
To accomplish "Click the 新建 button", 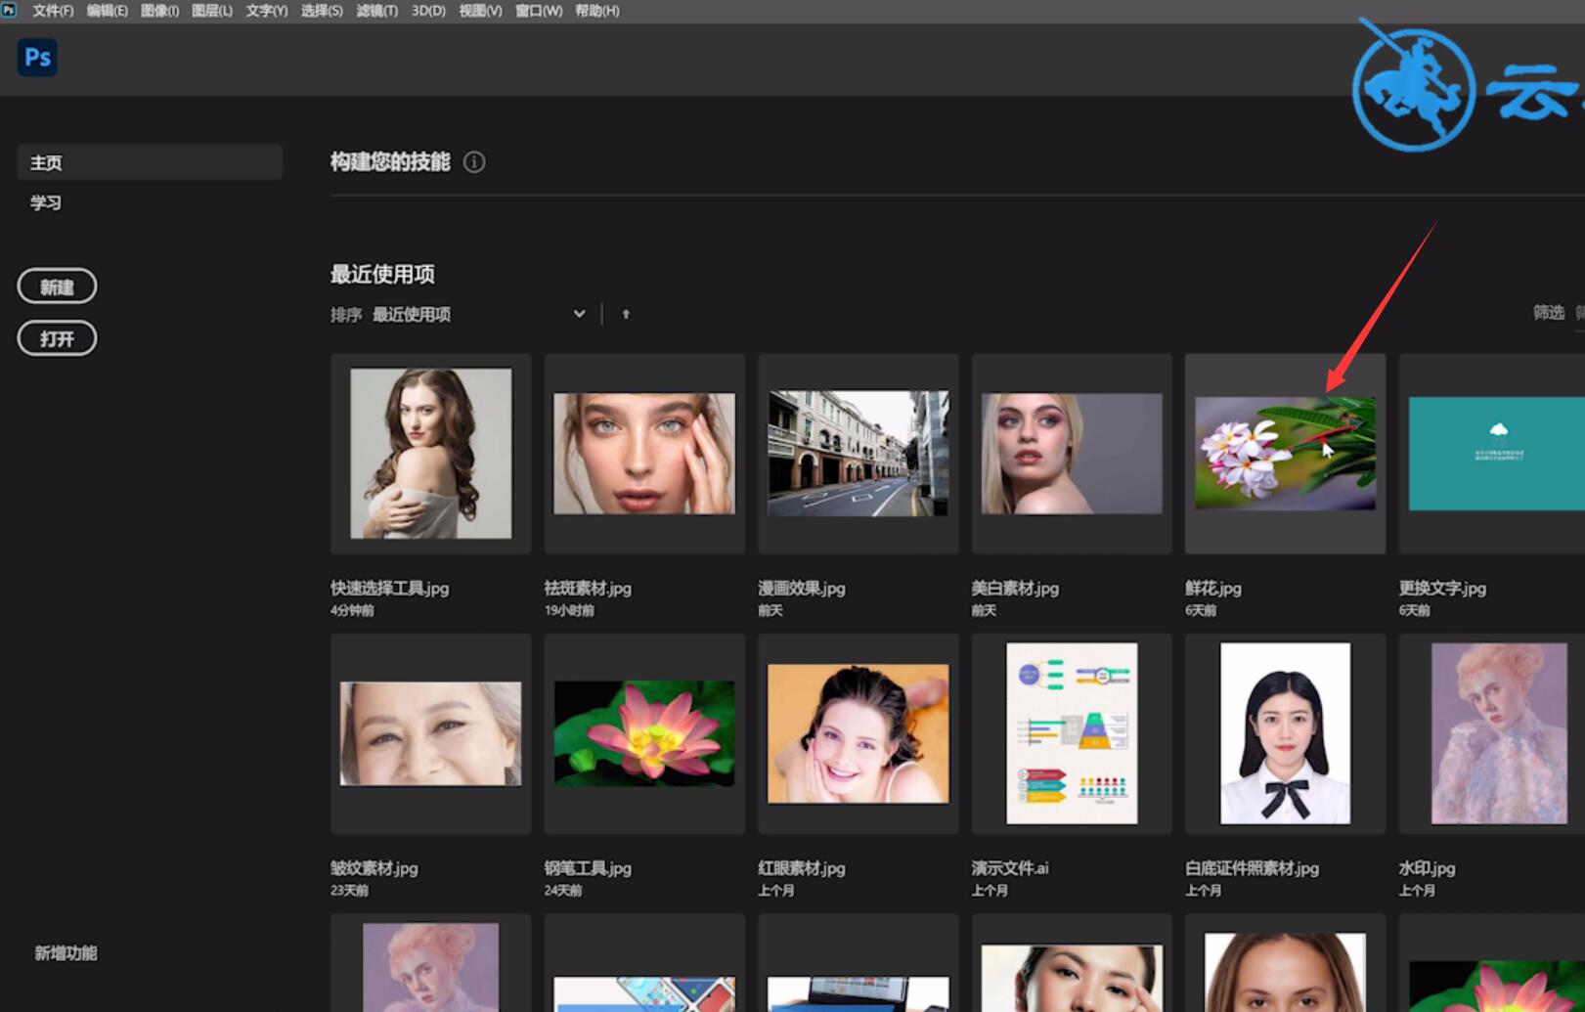I will coord(57,286).
